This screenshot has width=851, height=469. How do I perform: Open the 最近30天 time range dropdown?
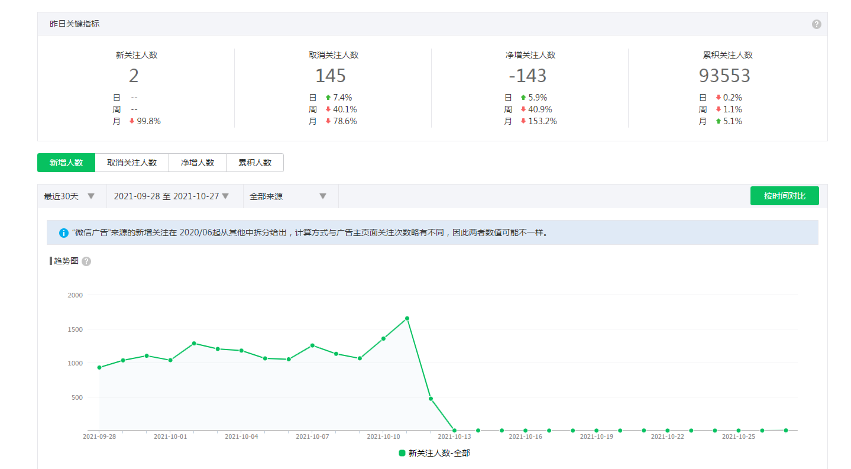(x=69, y=196)
